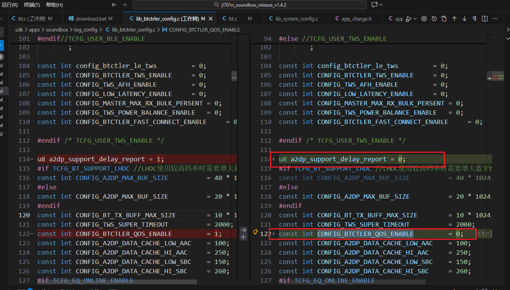
Task: Expand the Copilot chat dropdown chevron
Action: pyautogui.click(x=381, y=5)
